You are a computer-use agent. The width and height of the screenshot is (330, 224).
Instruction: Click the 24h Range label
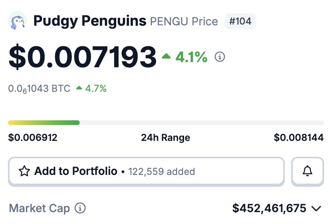(165, 138)
